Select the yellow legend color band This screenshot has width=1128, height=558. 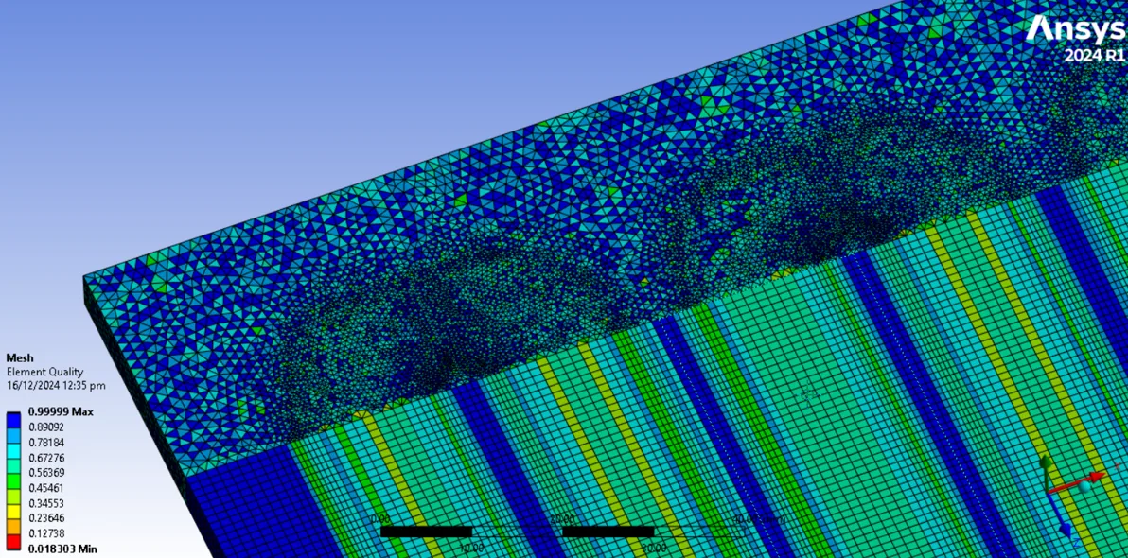pyautogui.click(x=15, y=511)
